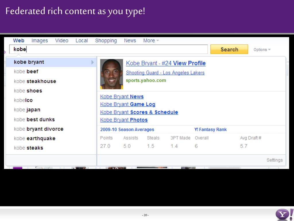The width and height of the screenshot is (294, 221).
Task: Click the 2009-10 Season Averages heading
Action: coord(127,129)
